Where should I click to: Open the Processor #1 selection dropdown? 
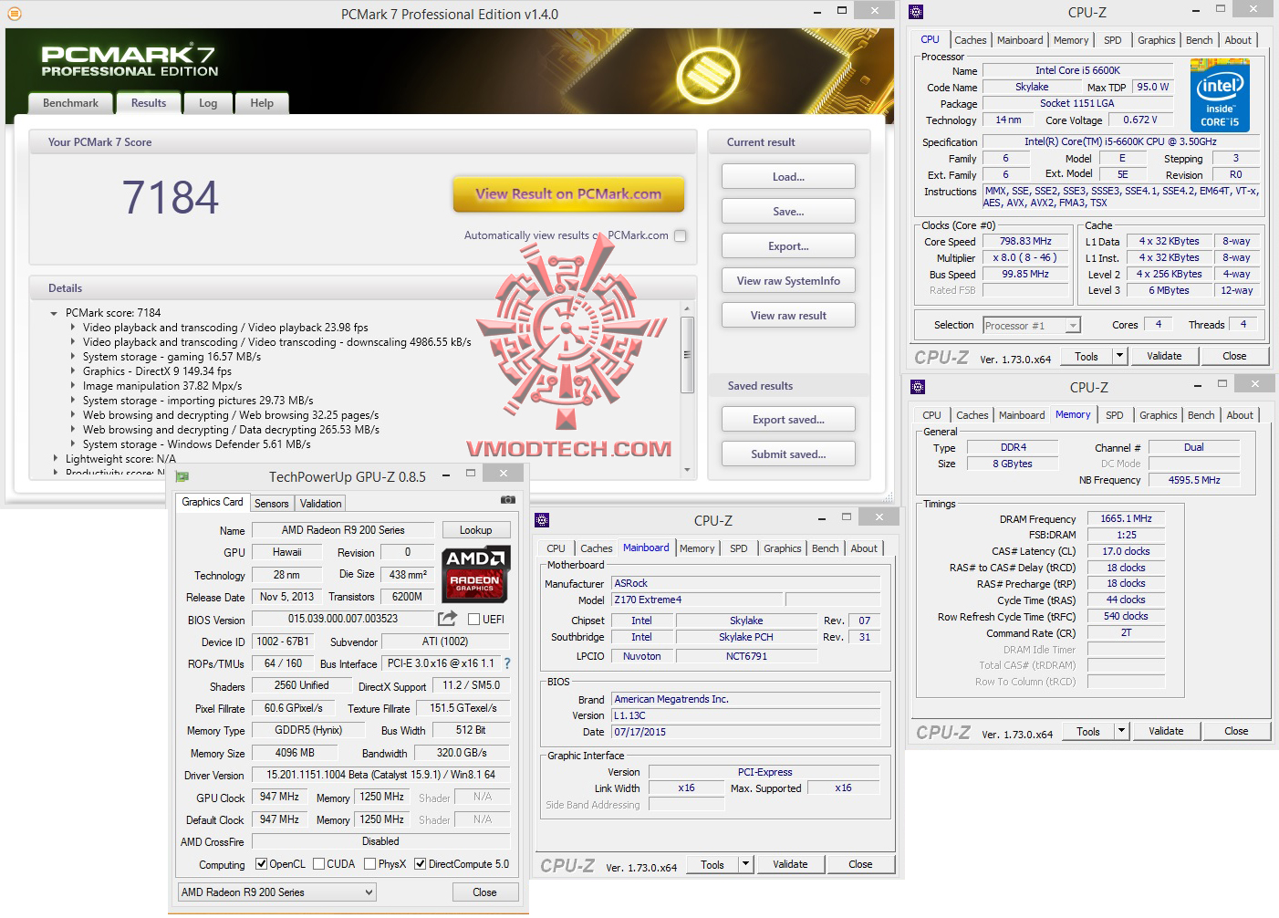[1073, 326]
